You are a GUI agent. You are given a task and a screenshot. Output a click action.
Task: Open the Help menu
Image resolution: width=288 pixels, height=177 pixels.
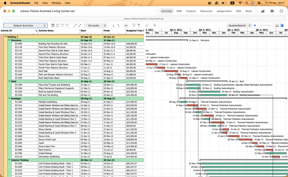[x=67, y=3]
